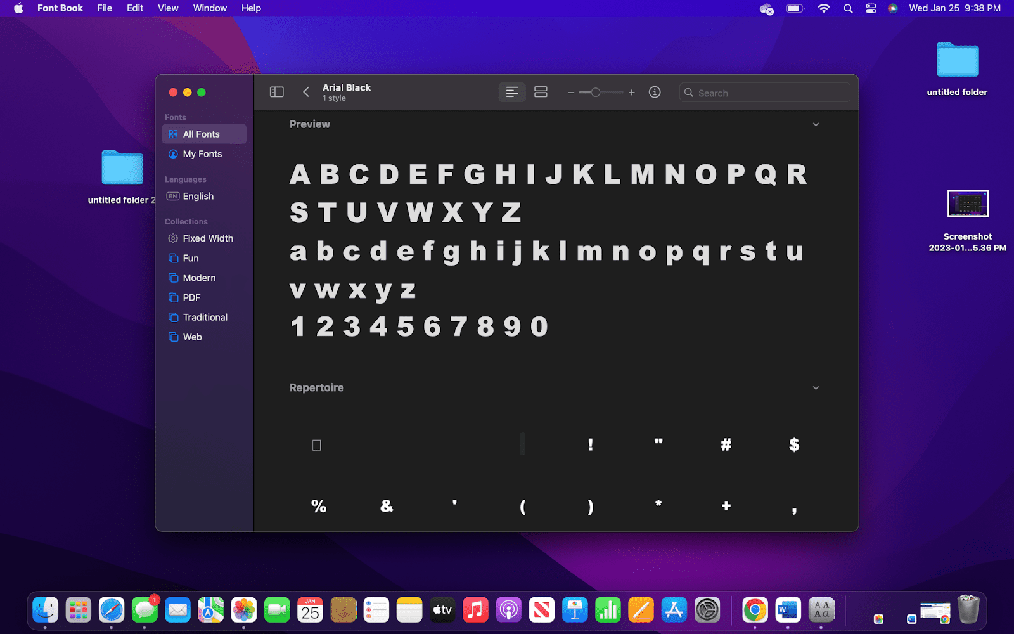Open the Apple menu
This screenshot has width=1014, height=634.
18,8
